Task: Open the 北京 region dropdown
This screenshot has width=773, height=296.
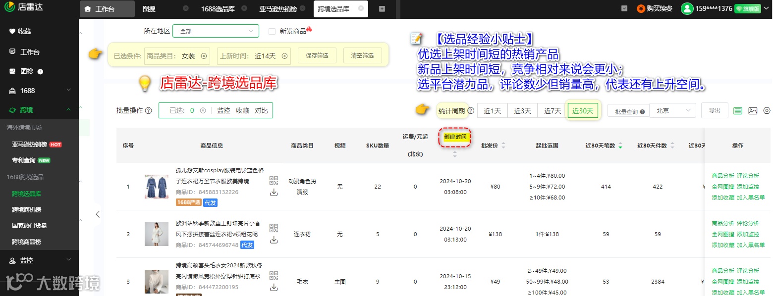Action: [672, 110]
